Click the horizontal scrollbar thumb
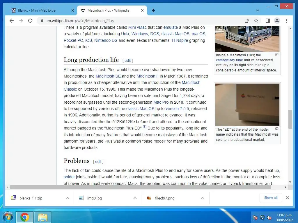298x223 pixels. tap(141, 187)
